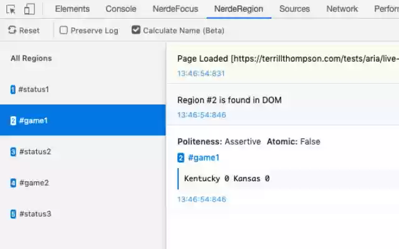Open the NerdeFocus tab
The image size is (399, 249).
(175, 9)
